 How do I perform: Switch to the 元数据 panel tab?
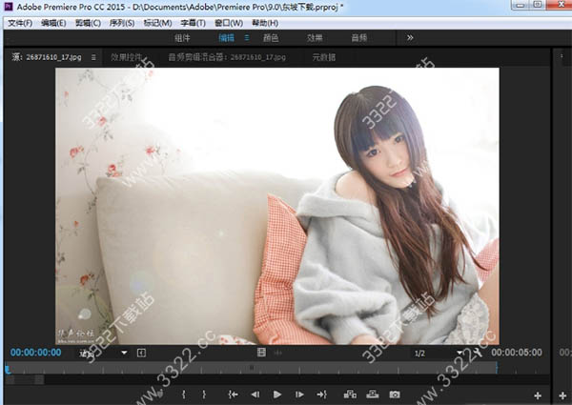(x=324, y=57)
